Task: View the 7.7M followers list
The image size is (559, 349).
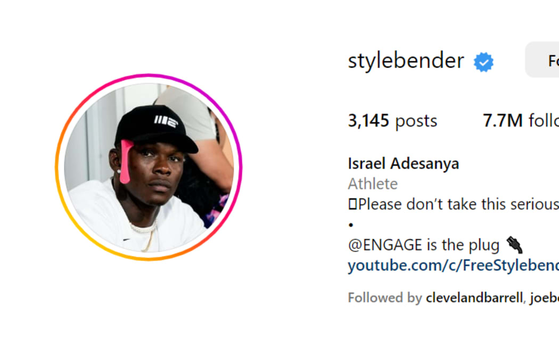Action: (x=521, y=120)
